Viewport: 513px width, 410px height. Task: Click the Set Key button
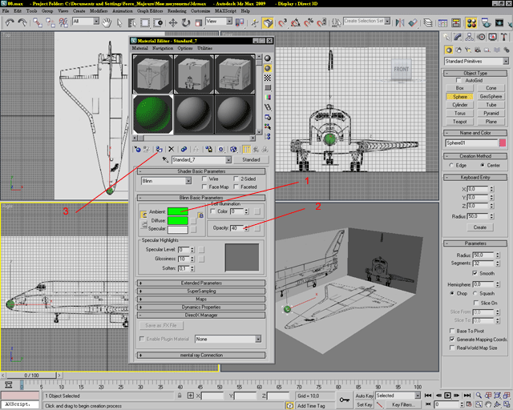tap(364, 404)
